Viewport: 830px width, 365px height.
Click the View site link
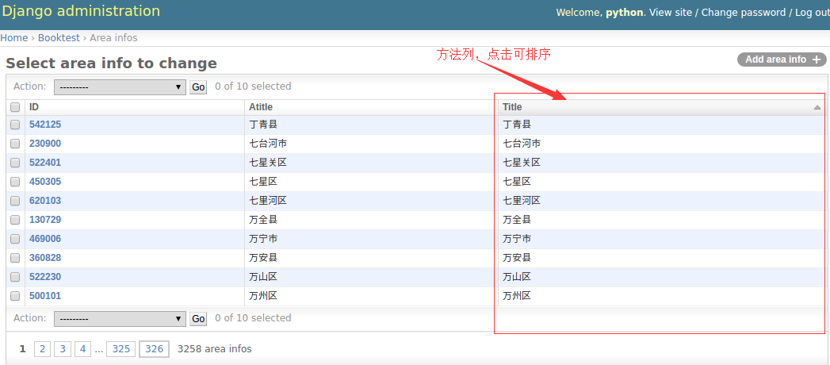pos(670,13)
